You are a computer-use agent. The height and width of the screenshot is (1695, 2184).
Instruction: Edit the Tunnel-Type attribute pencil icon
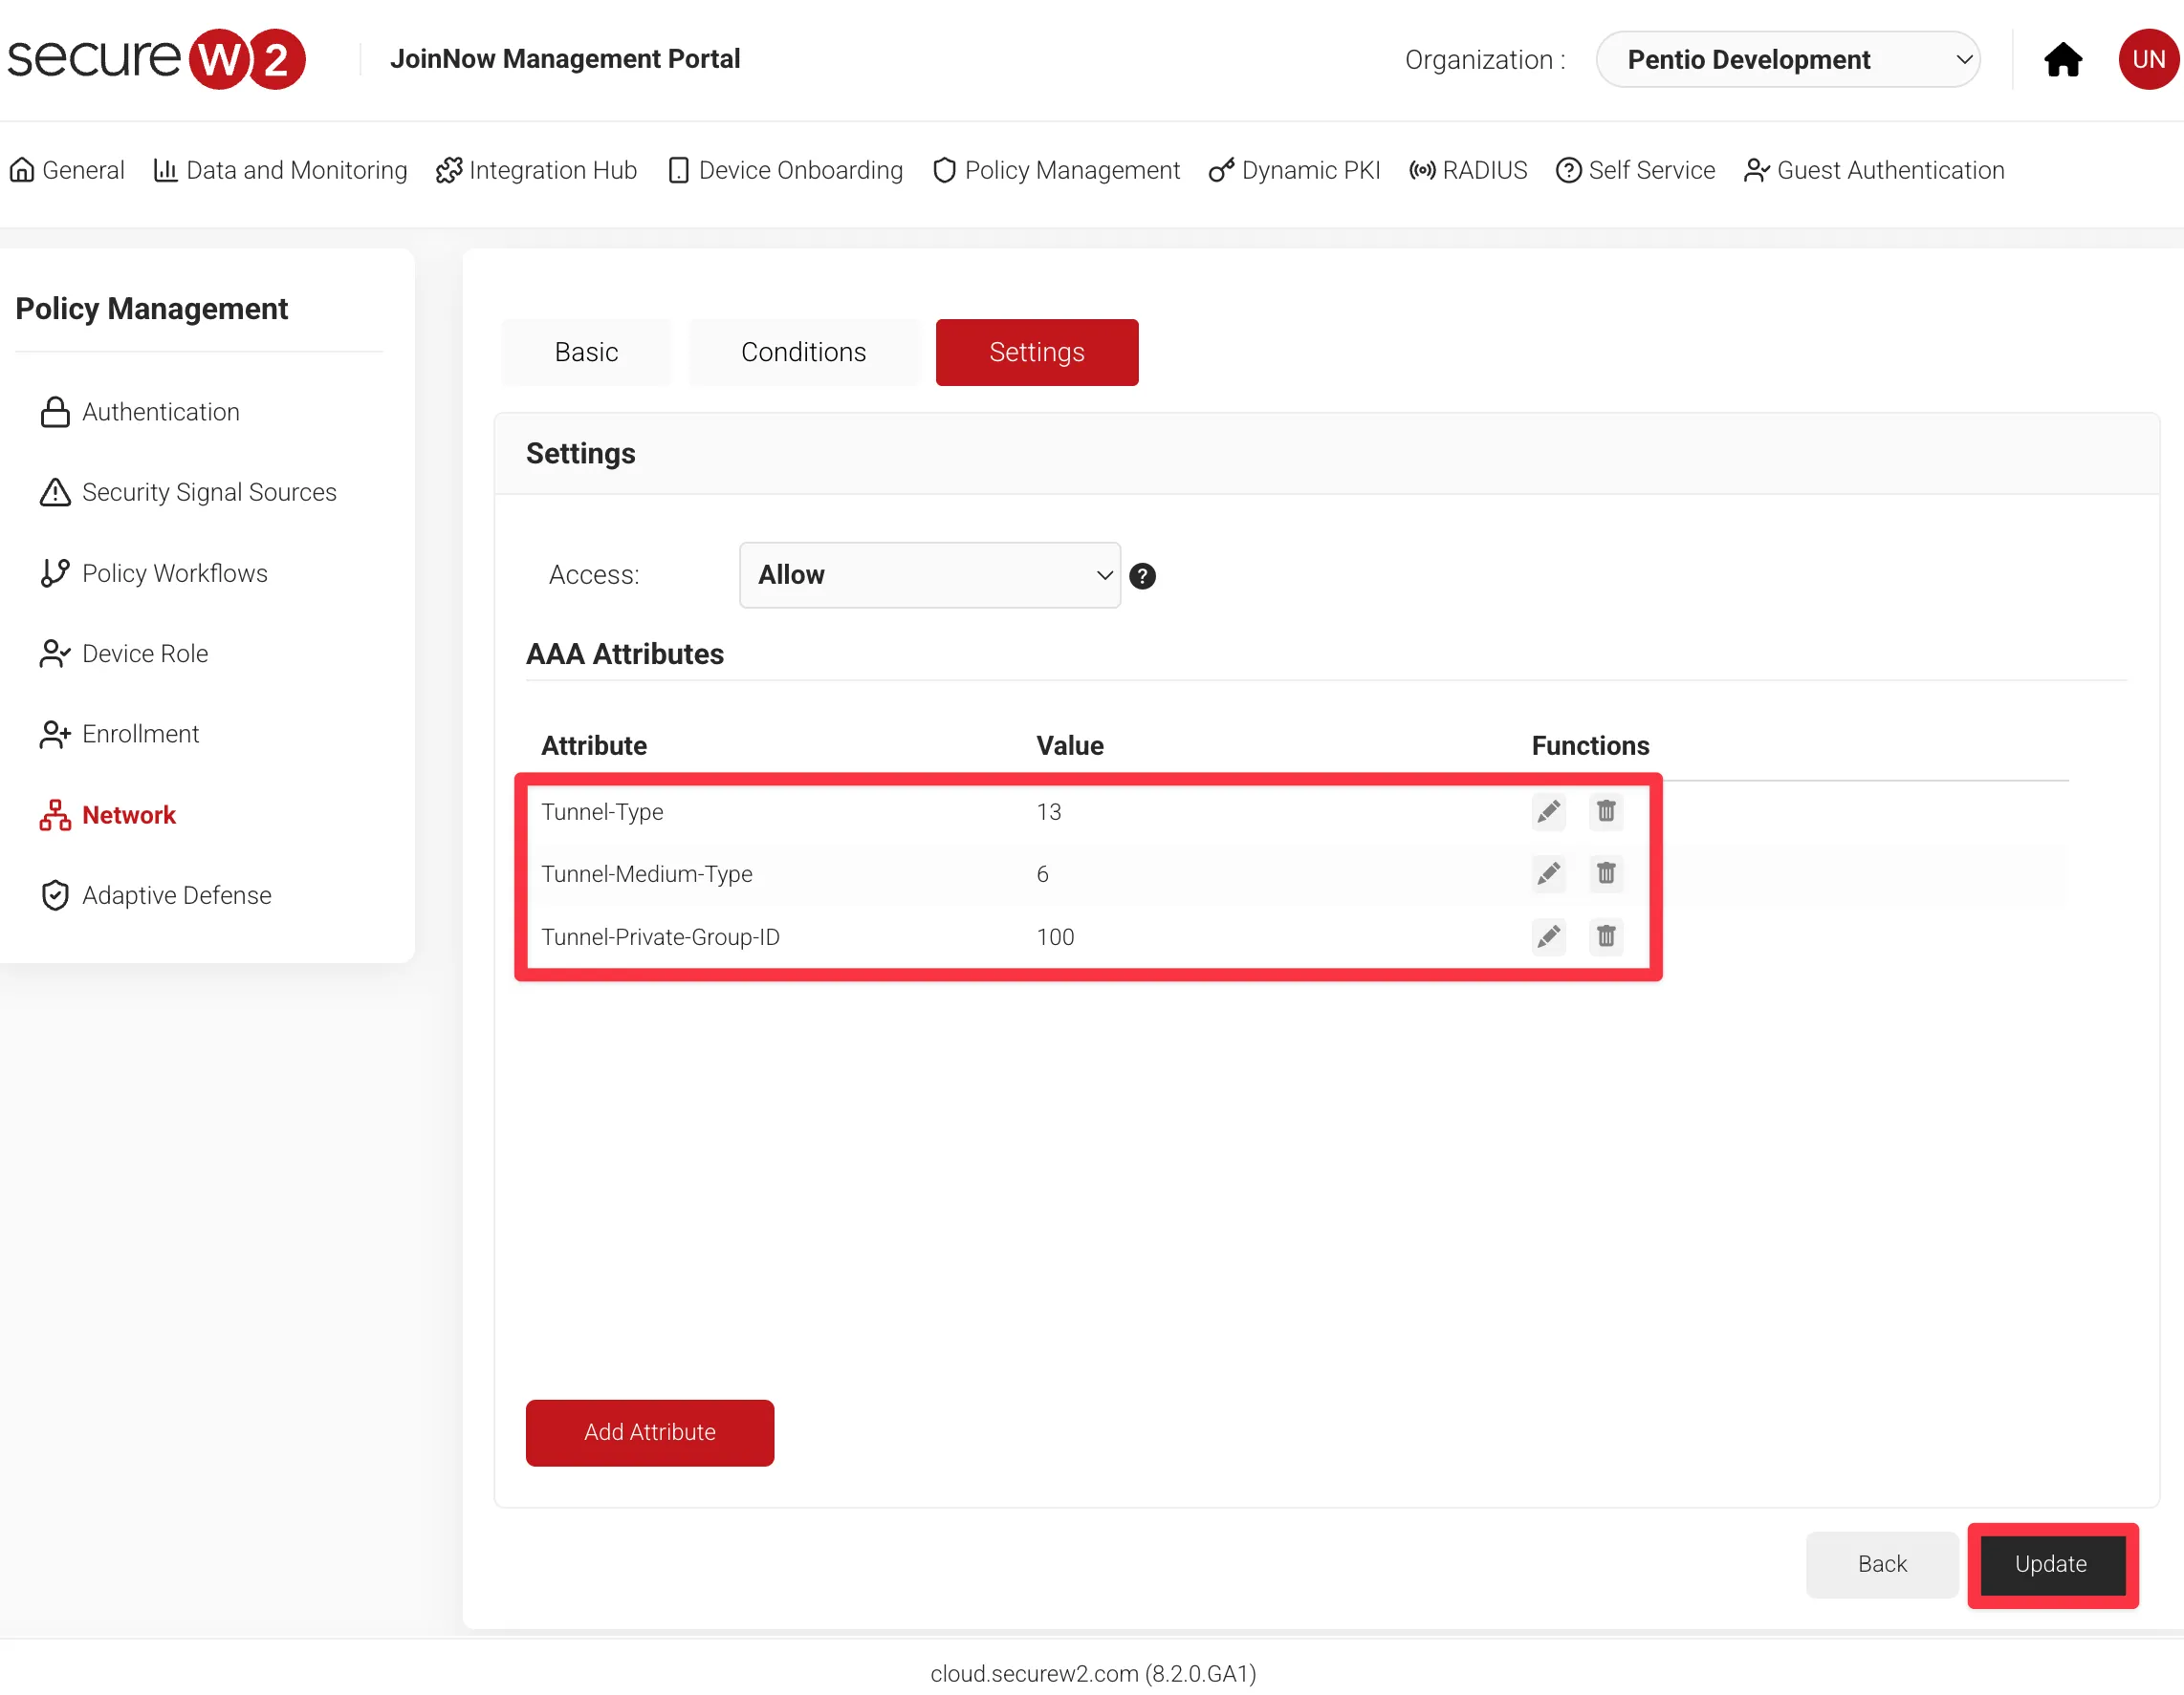[x=1548, y=811]
